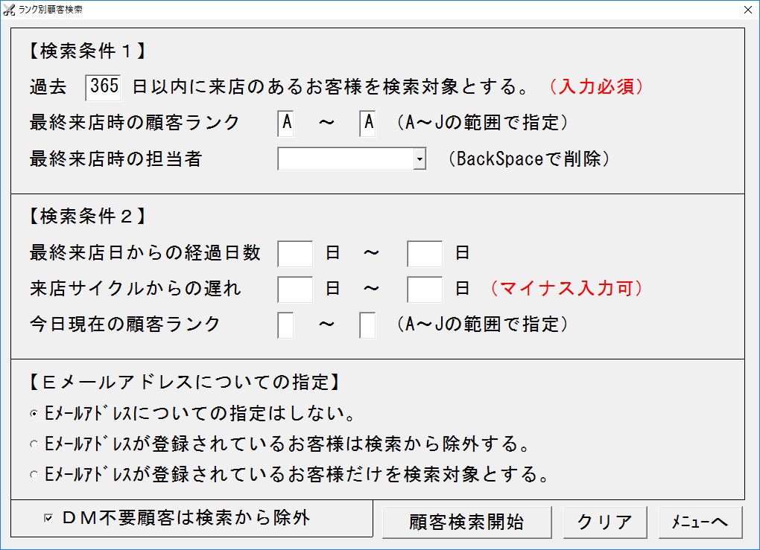Click first 来店サイクルからの遅れ day field

pyautogui.click(x=295, y=290)
